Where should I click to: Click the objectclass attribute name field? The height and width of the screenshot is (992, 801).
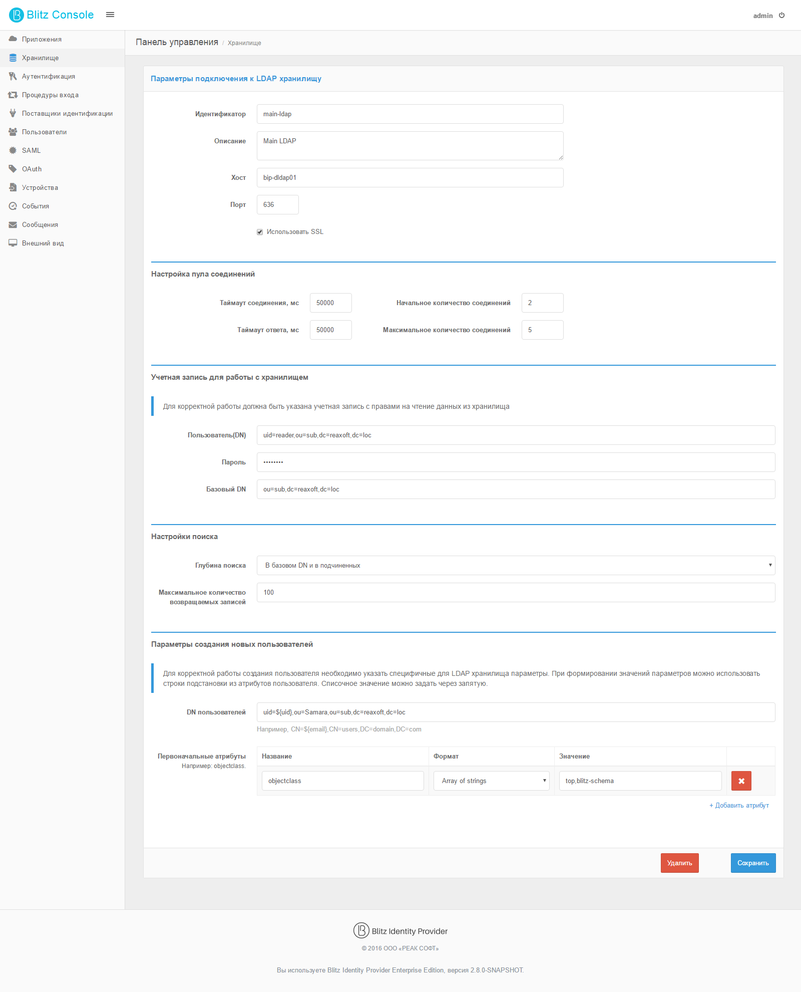[x=343, y=781]
